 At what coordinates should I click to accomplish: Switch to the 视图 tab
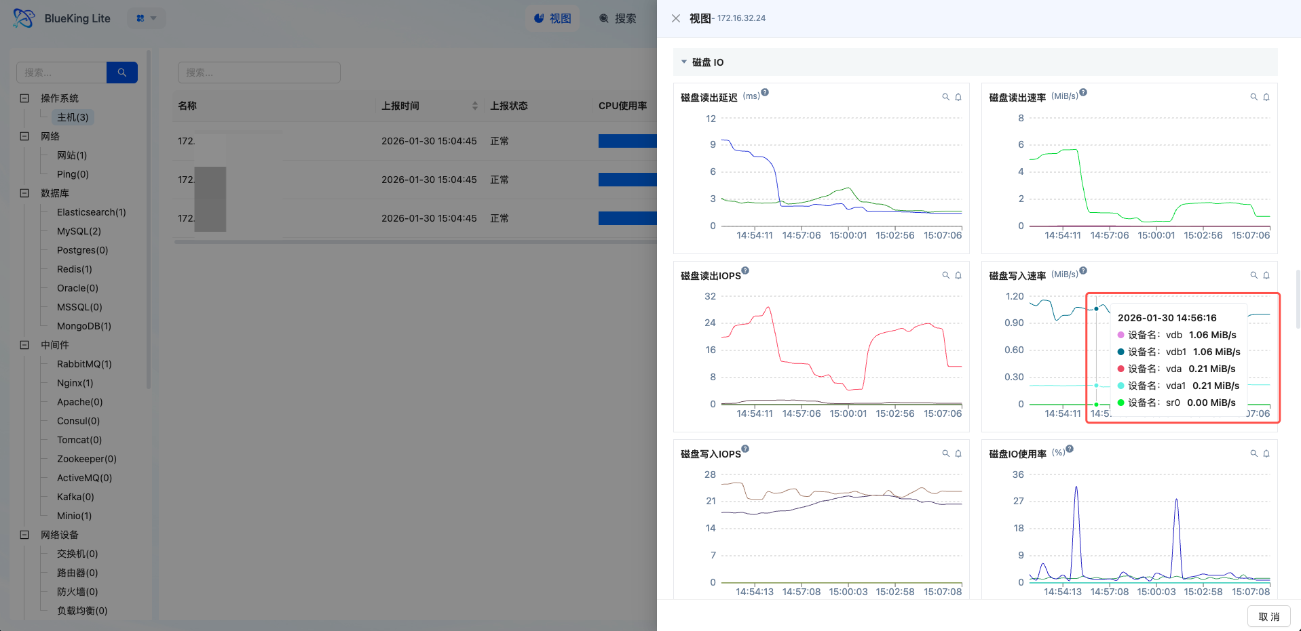[x=552, y=18]
